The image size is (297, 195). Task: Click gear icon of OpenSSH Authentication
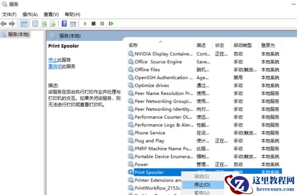tap(131, 78)
